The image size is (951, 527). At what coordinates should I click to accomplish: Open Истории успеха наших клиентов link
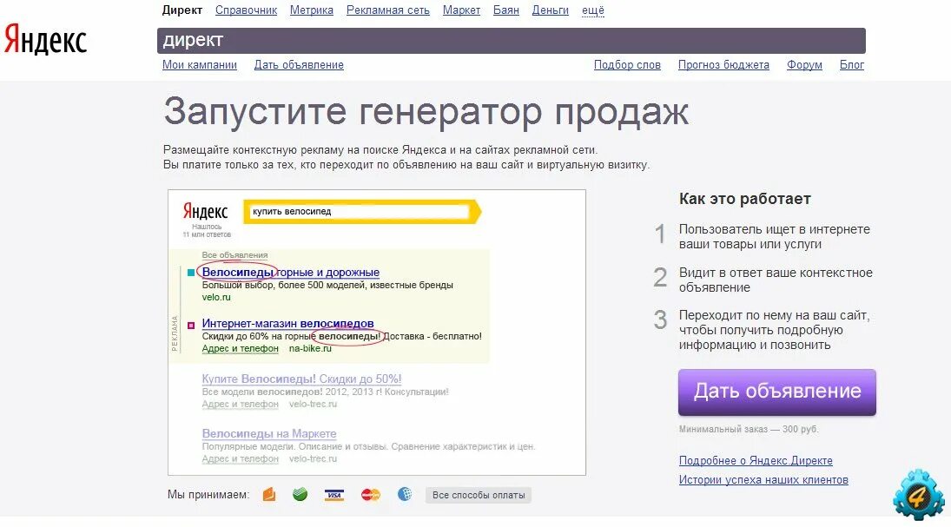(763, 480)
